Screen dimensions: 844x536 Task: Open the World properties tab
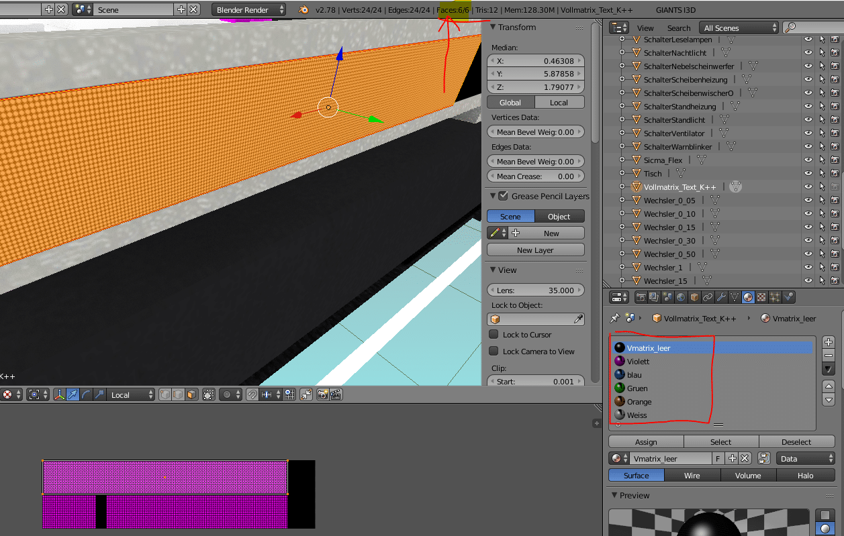(681, 297)
